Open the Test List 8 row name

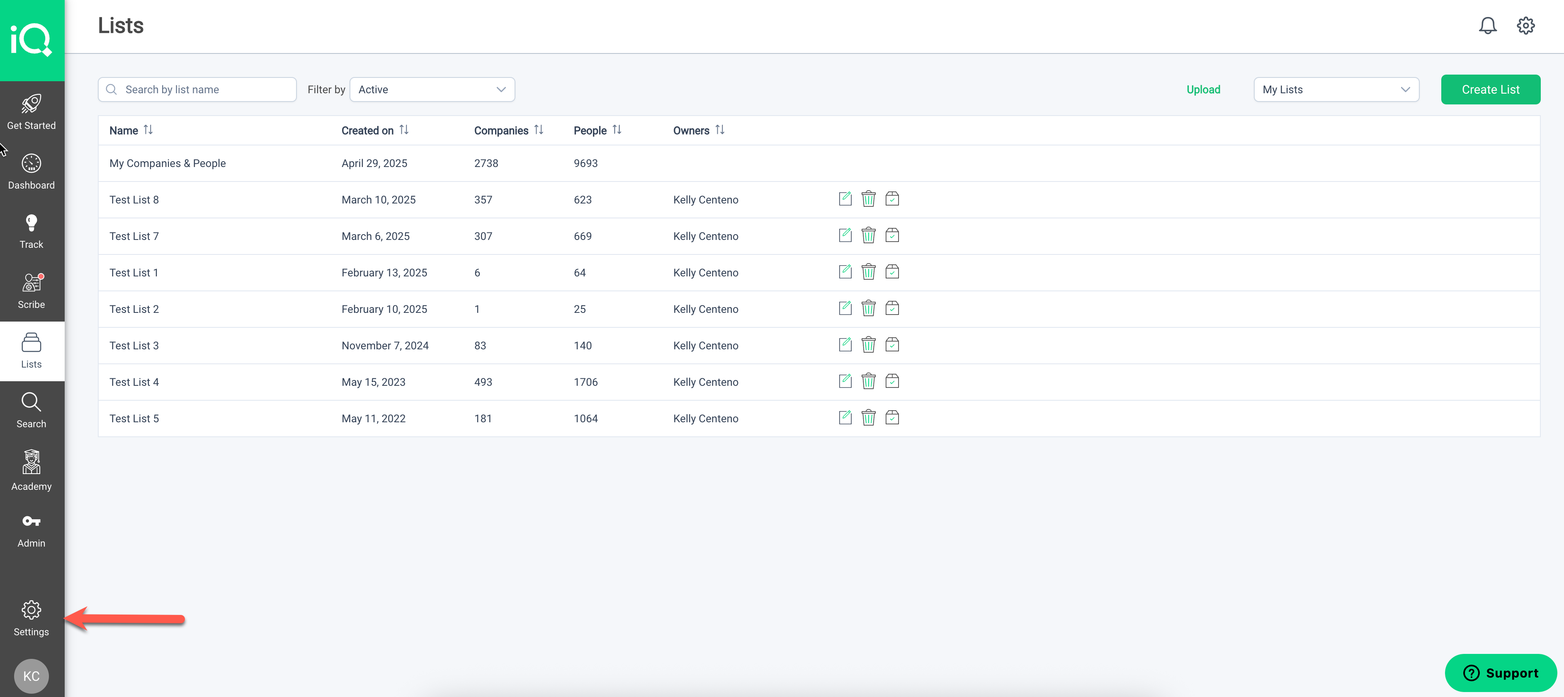click(x=134, y=200)
